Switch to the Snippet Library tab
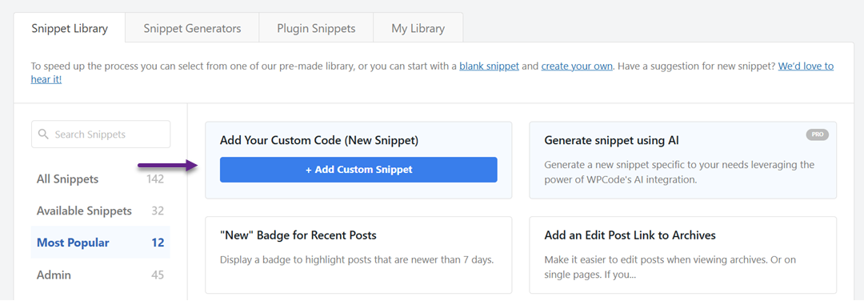Screen dimensions: 864x301 pos(70,28)
